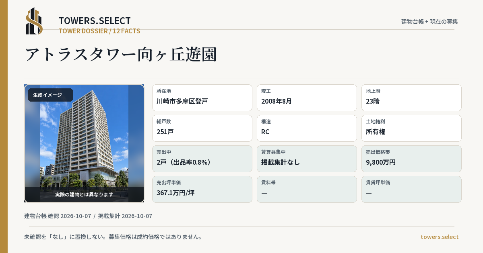Select the 売出中 value 2戸（出品率0.8%）
This screenshot has width=483, height=253.
[x=184, y=162]
